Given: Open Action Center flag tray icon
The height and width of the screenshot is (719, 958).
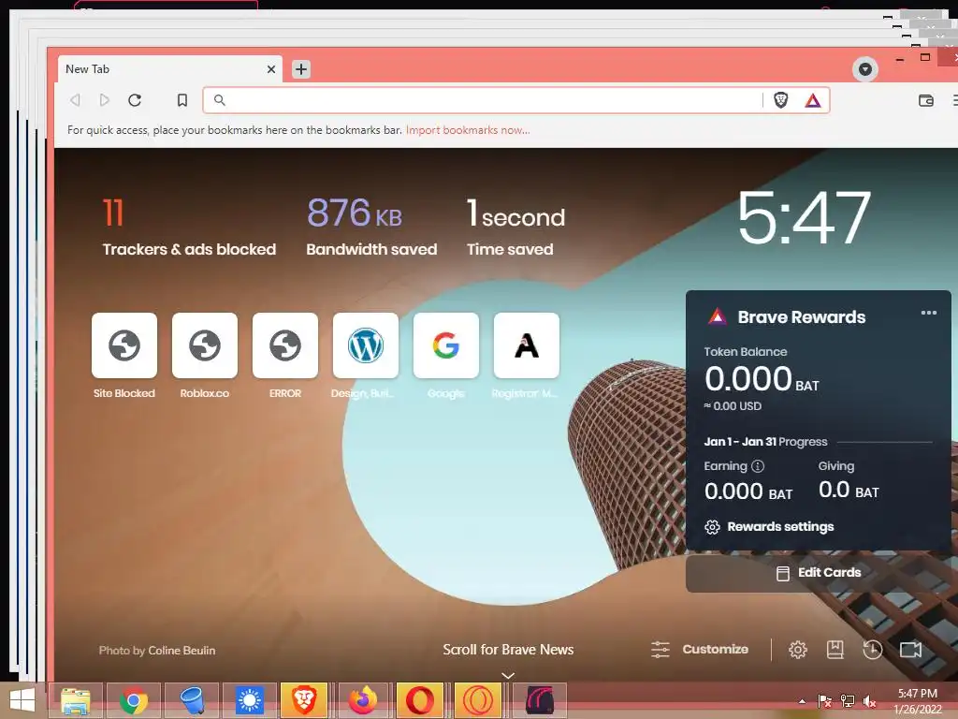Looking at the screenshot, I should coord(824,701).
